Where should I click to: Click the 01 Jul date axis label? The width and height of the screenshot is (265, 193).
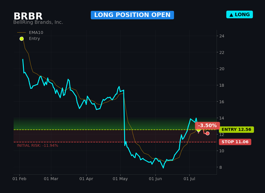(x=189, y=179)
